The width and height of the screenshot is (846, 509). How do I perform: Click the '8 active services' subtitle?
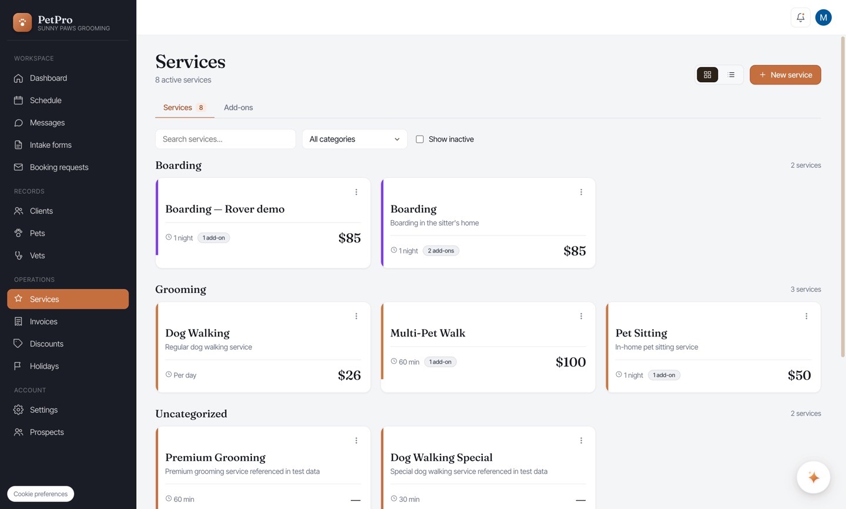pyautogui.click(x=183, y=80)
